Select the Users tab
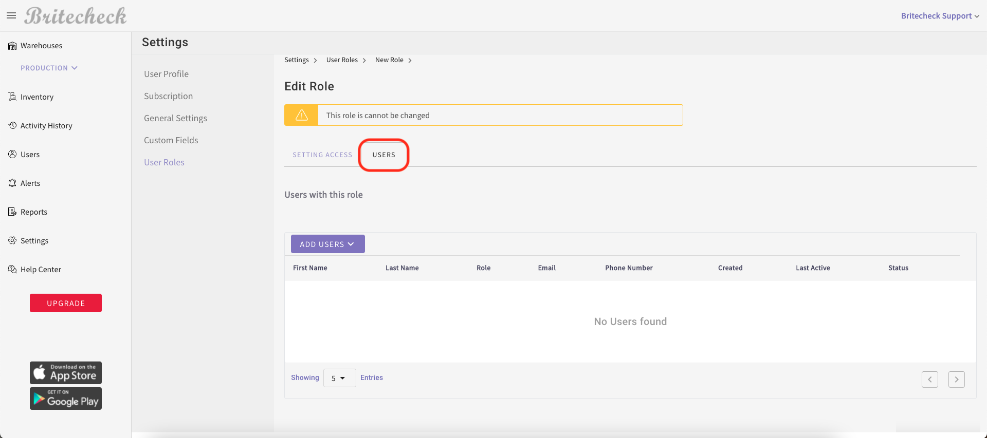This screenshot has height=438, width=987. pyautogui.click(x=383, y=155)
